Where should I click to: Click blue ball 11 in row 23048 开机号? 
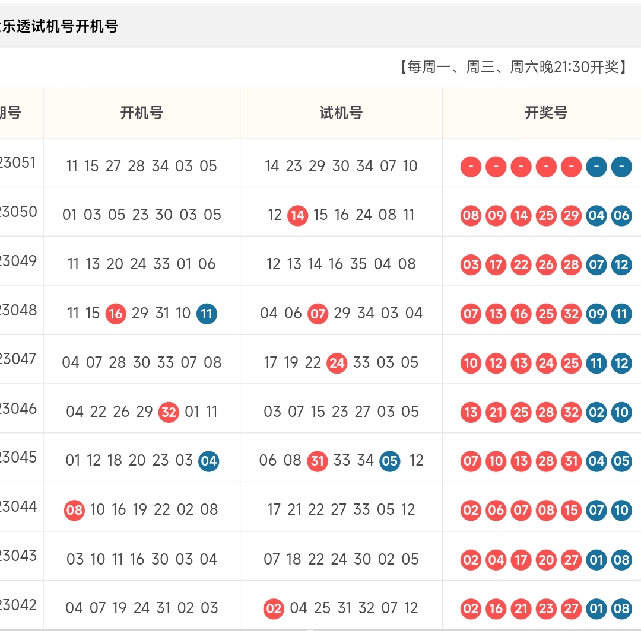tap(207, 314)
